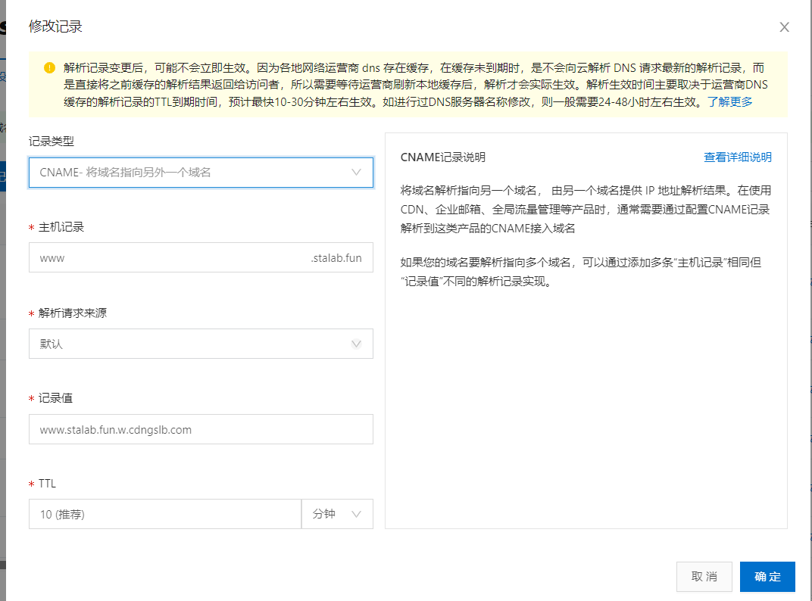Confirm changes with the 确定 button
This screenshot has height=601, width=812.
click(767, 577)
